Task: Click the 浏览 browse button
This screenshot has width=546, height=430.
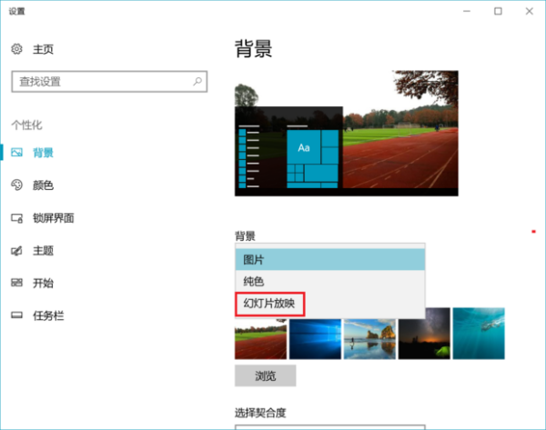Action: (266, 375)
